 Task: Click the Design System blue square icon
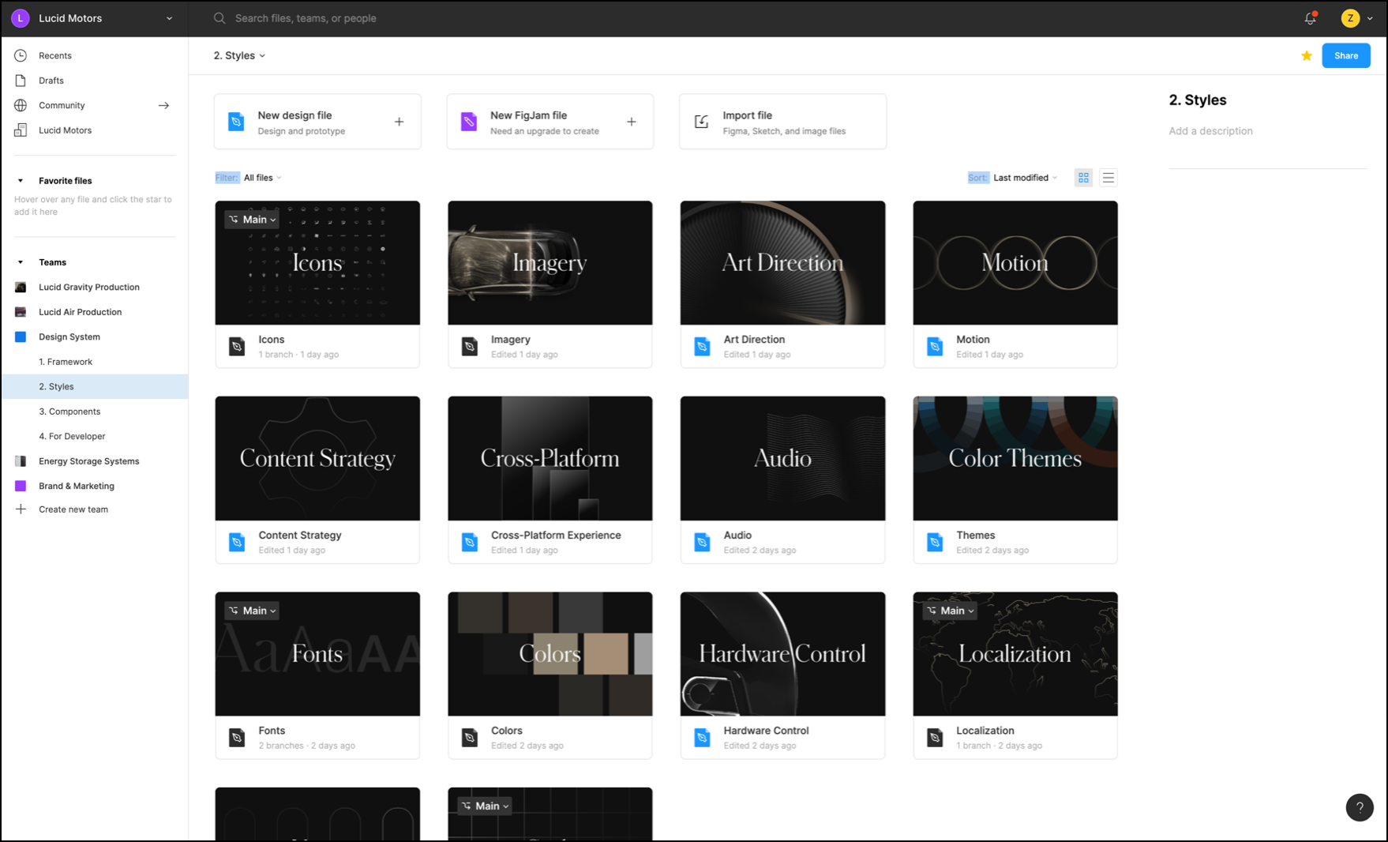[21, 337]
